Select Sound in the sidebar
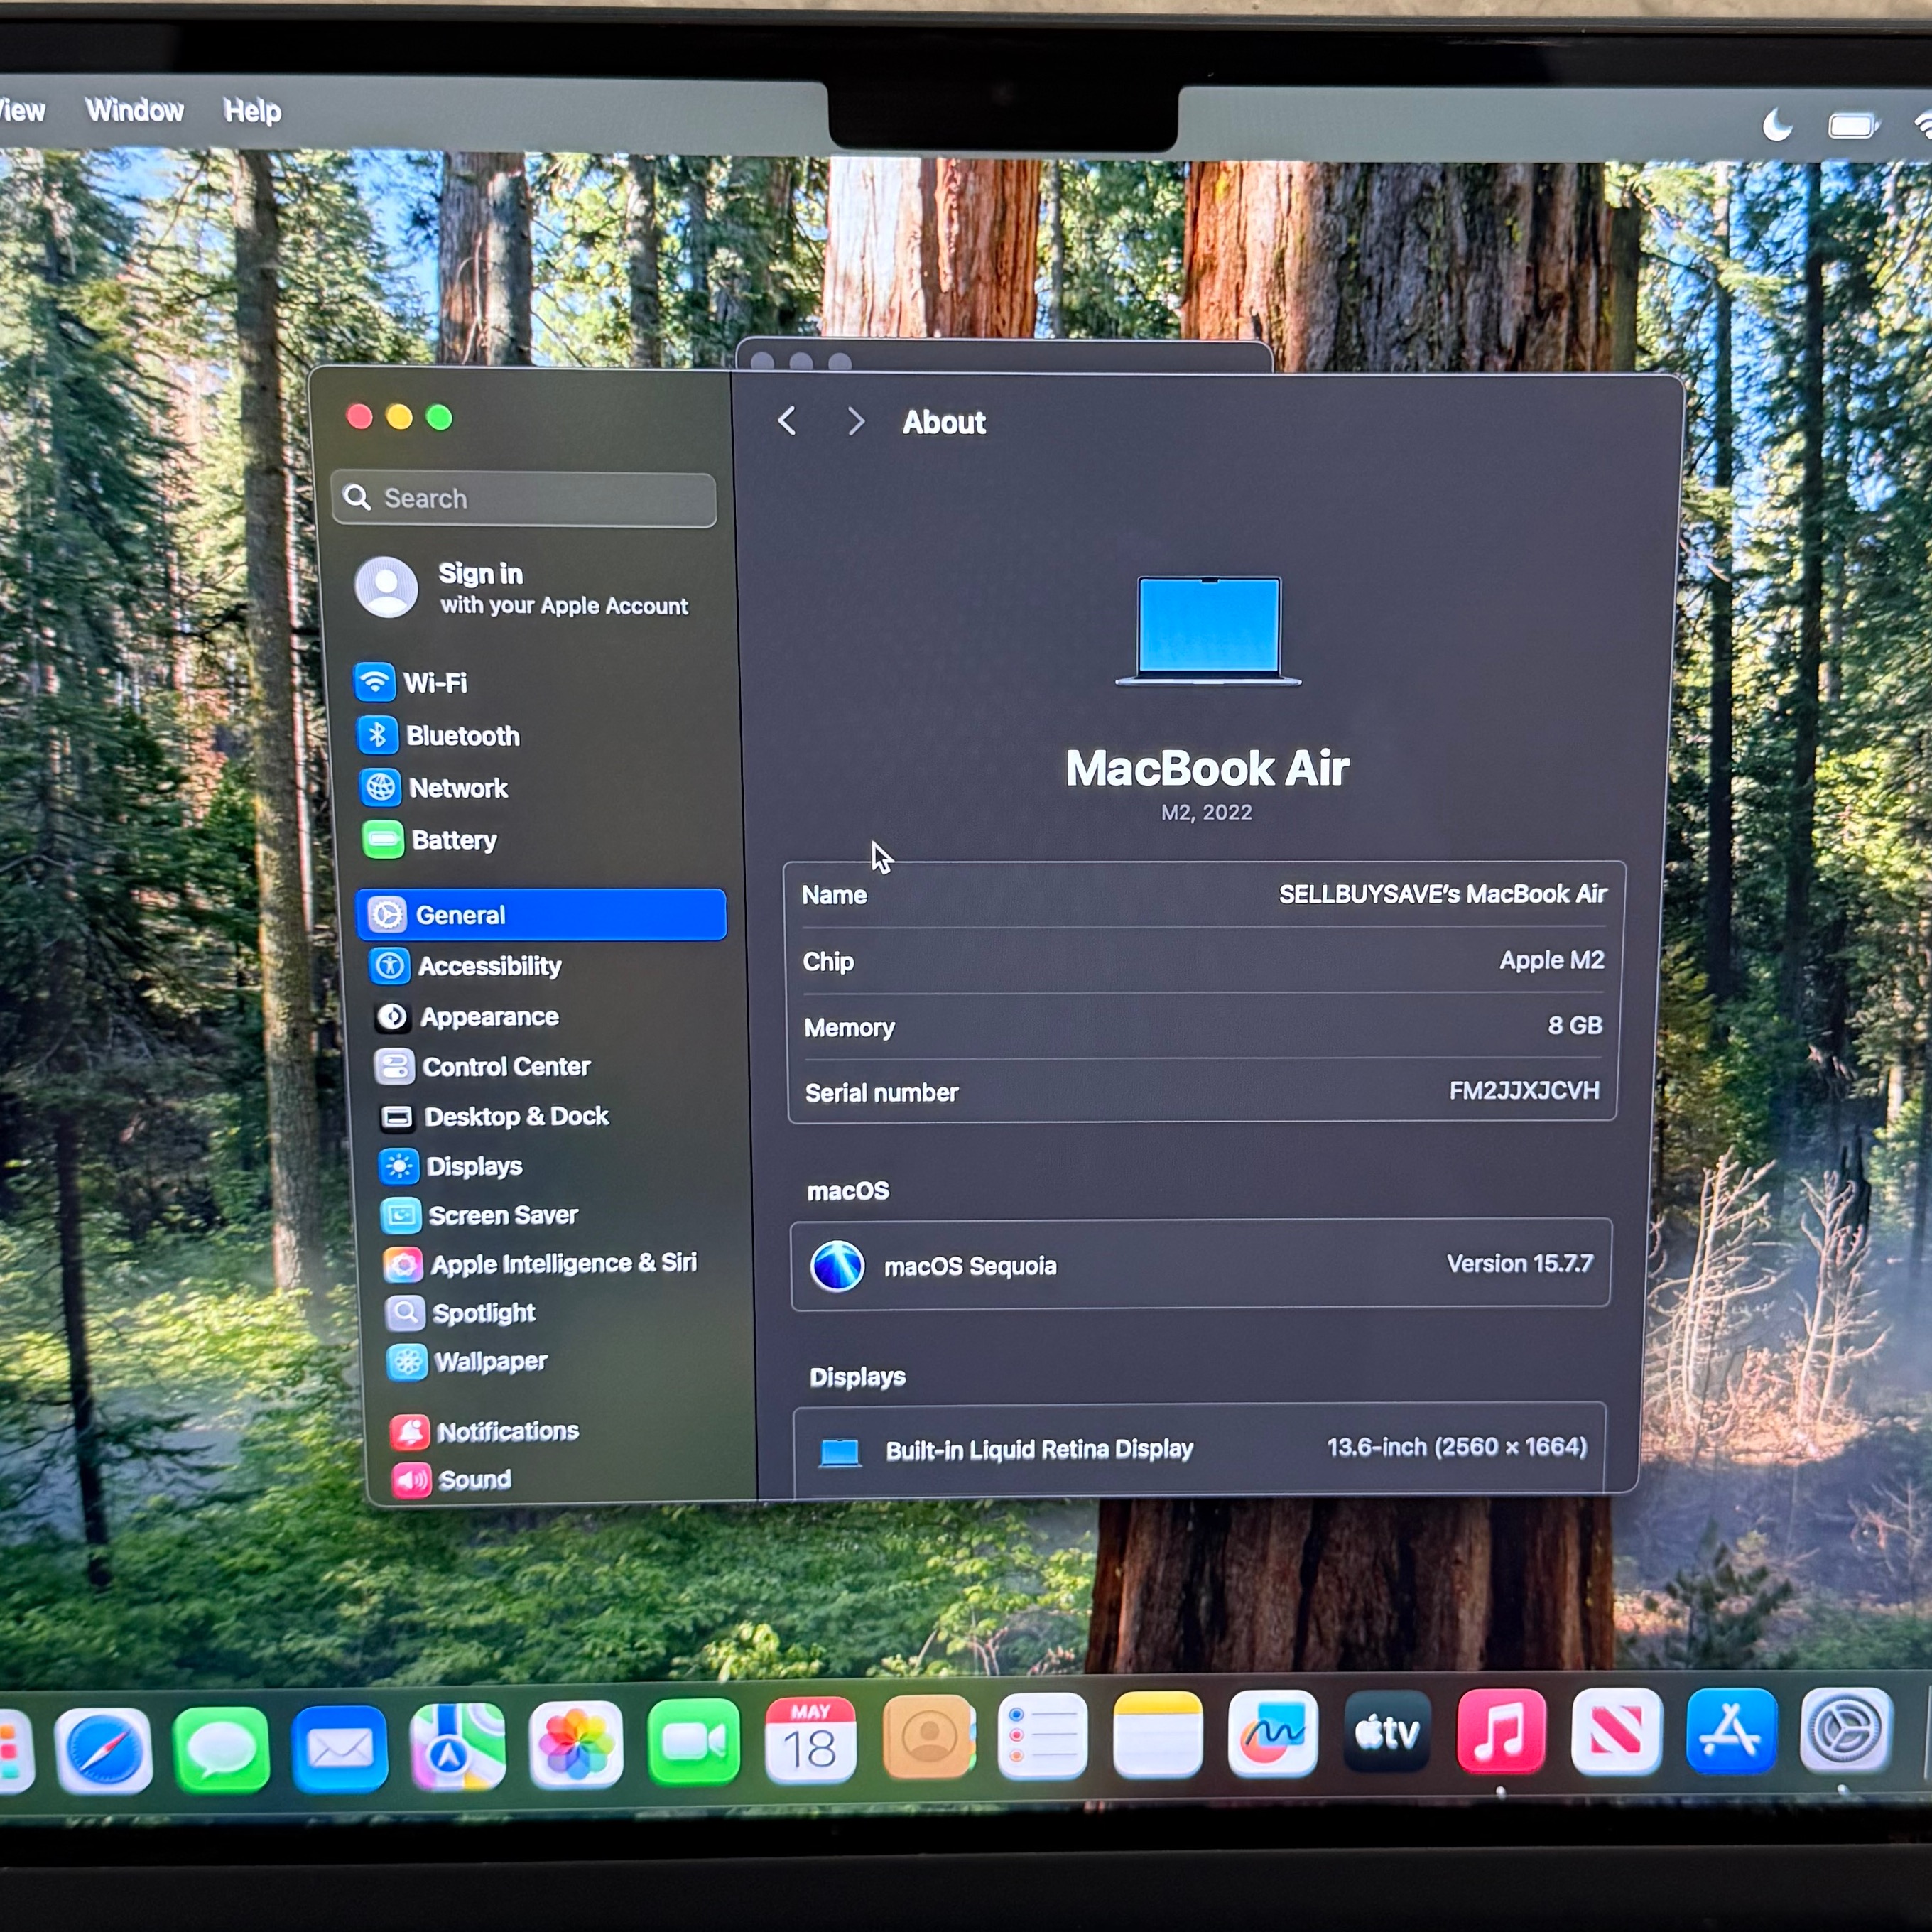The image size is (1932, 1932). pos(451,1480)
